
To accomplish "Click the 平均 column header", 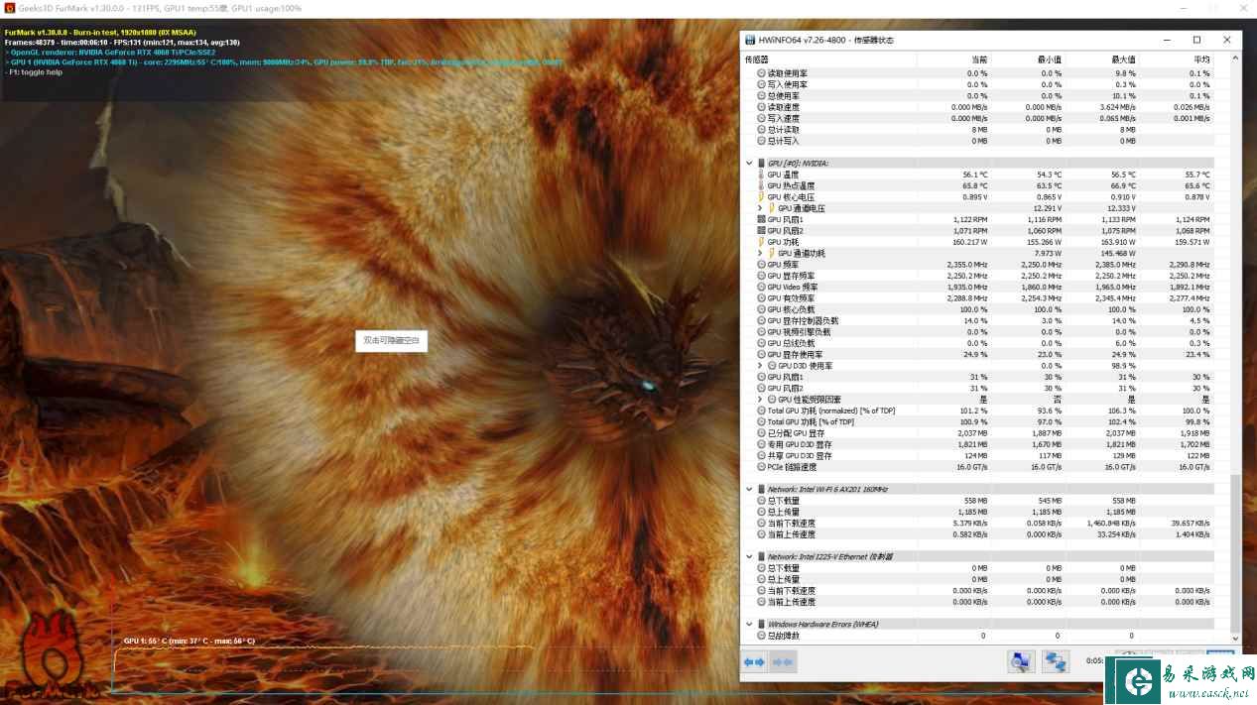I will [1201, 59].
